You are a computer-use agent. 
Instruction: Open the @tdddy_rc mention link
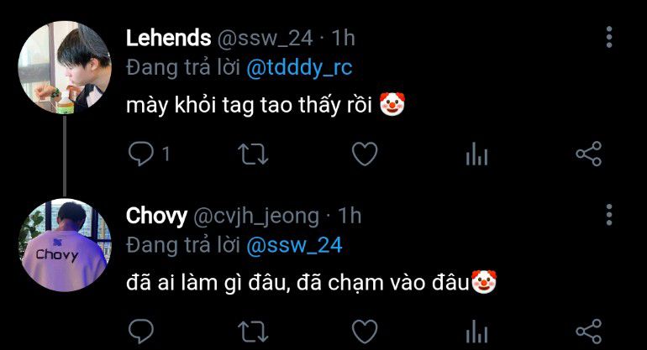pyautogui.click(x=299, y=68)
